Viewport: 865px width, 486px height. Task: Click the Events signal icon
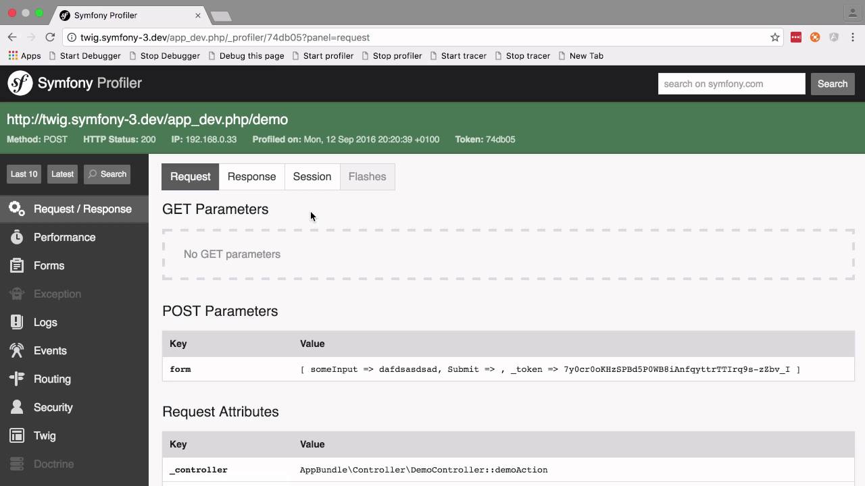[17, 350]
